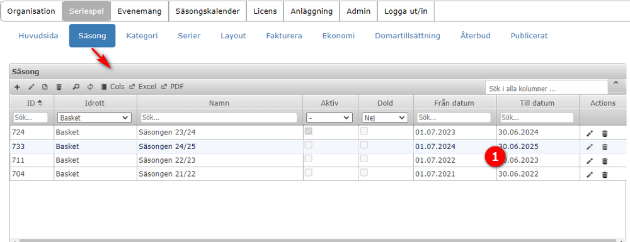Select the cell Säsongen 24/25

219,146
